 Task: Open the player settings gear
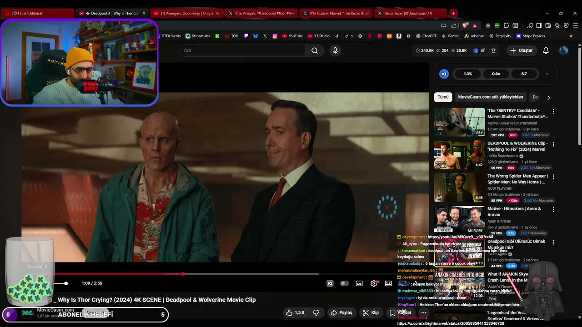click(x=374, y=283)
